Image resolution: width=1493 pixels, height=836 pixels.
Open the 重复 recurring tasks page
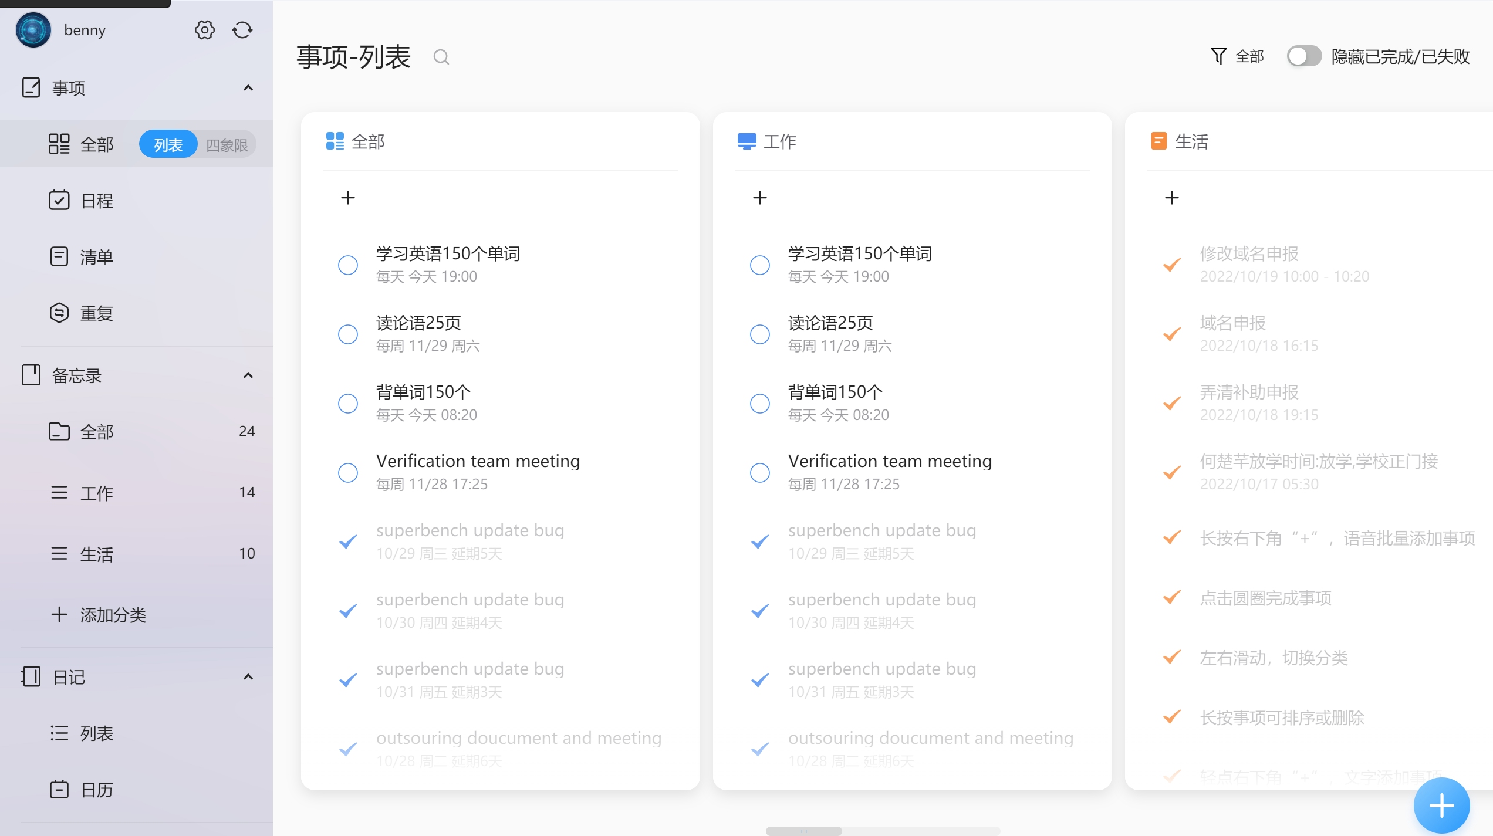pos(97,313)
